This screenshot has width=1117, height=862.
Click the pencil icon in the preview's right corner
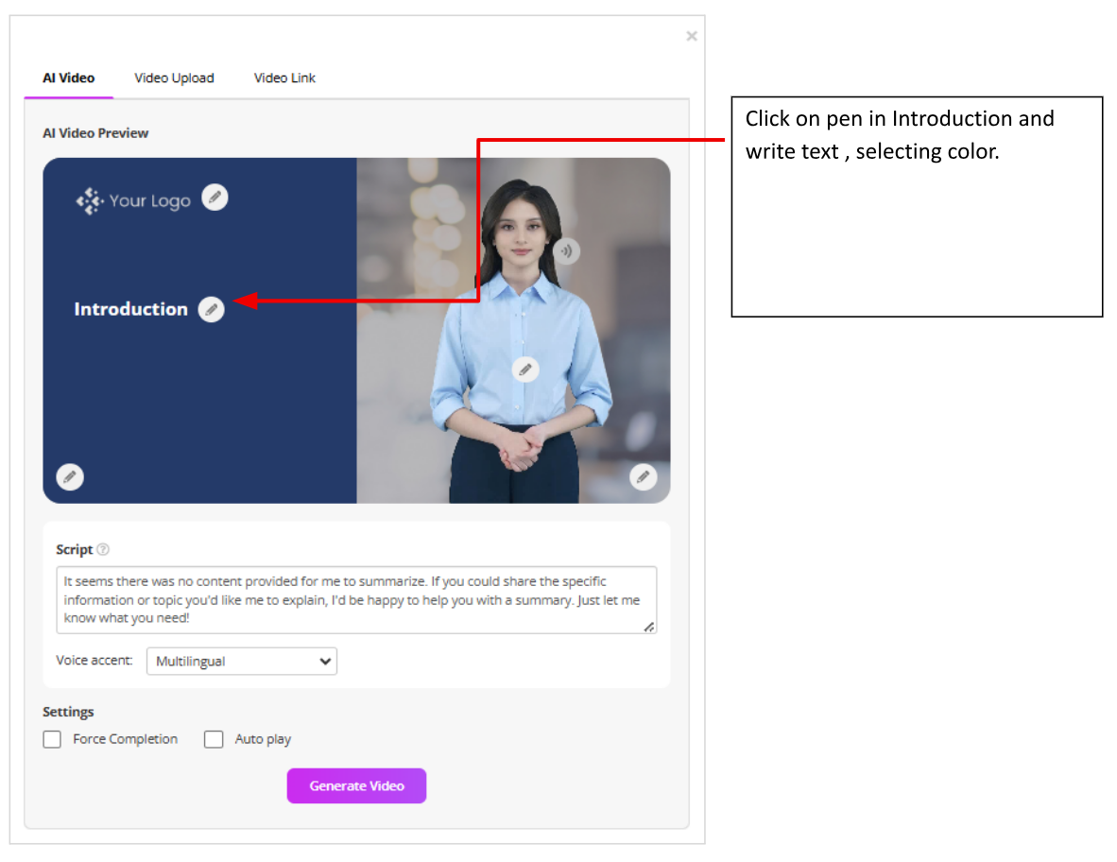click(644, 476)
